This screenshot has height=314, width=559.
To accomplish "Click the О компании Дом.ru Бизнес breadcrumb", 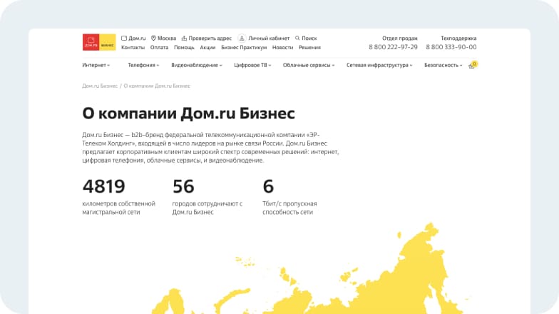I will coord(157,86).
